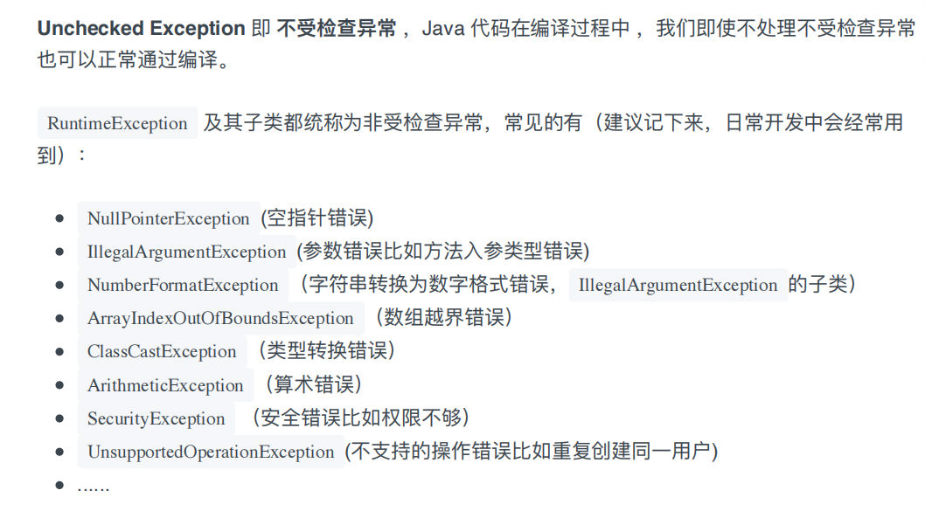
Task: Click the 安全错误比如权限不够 description
Action: coord(360,418)
